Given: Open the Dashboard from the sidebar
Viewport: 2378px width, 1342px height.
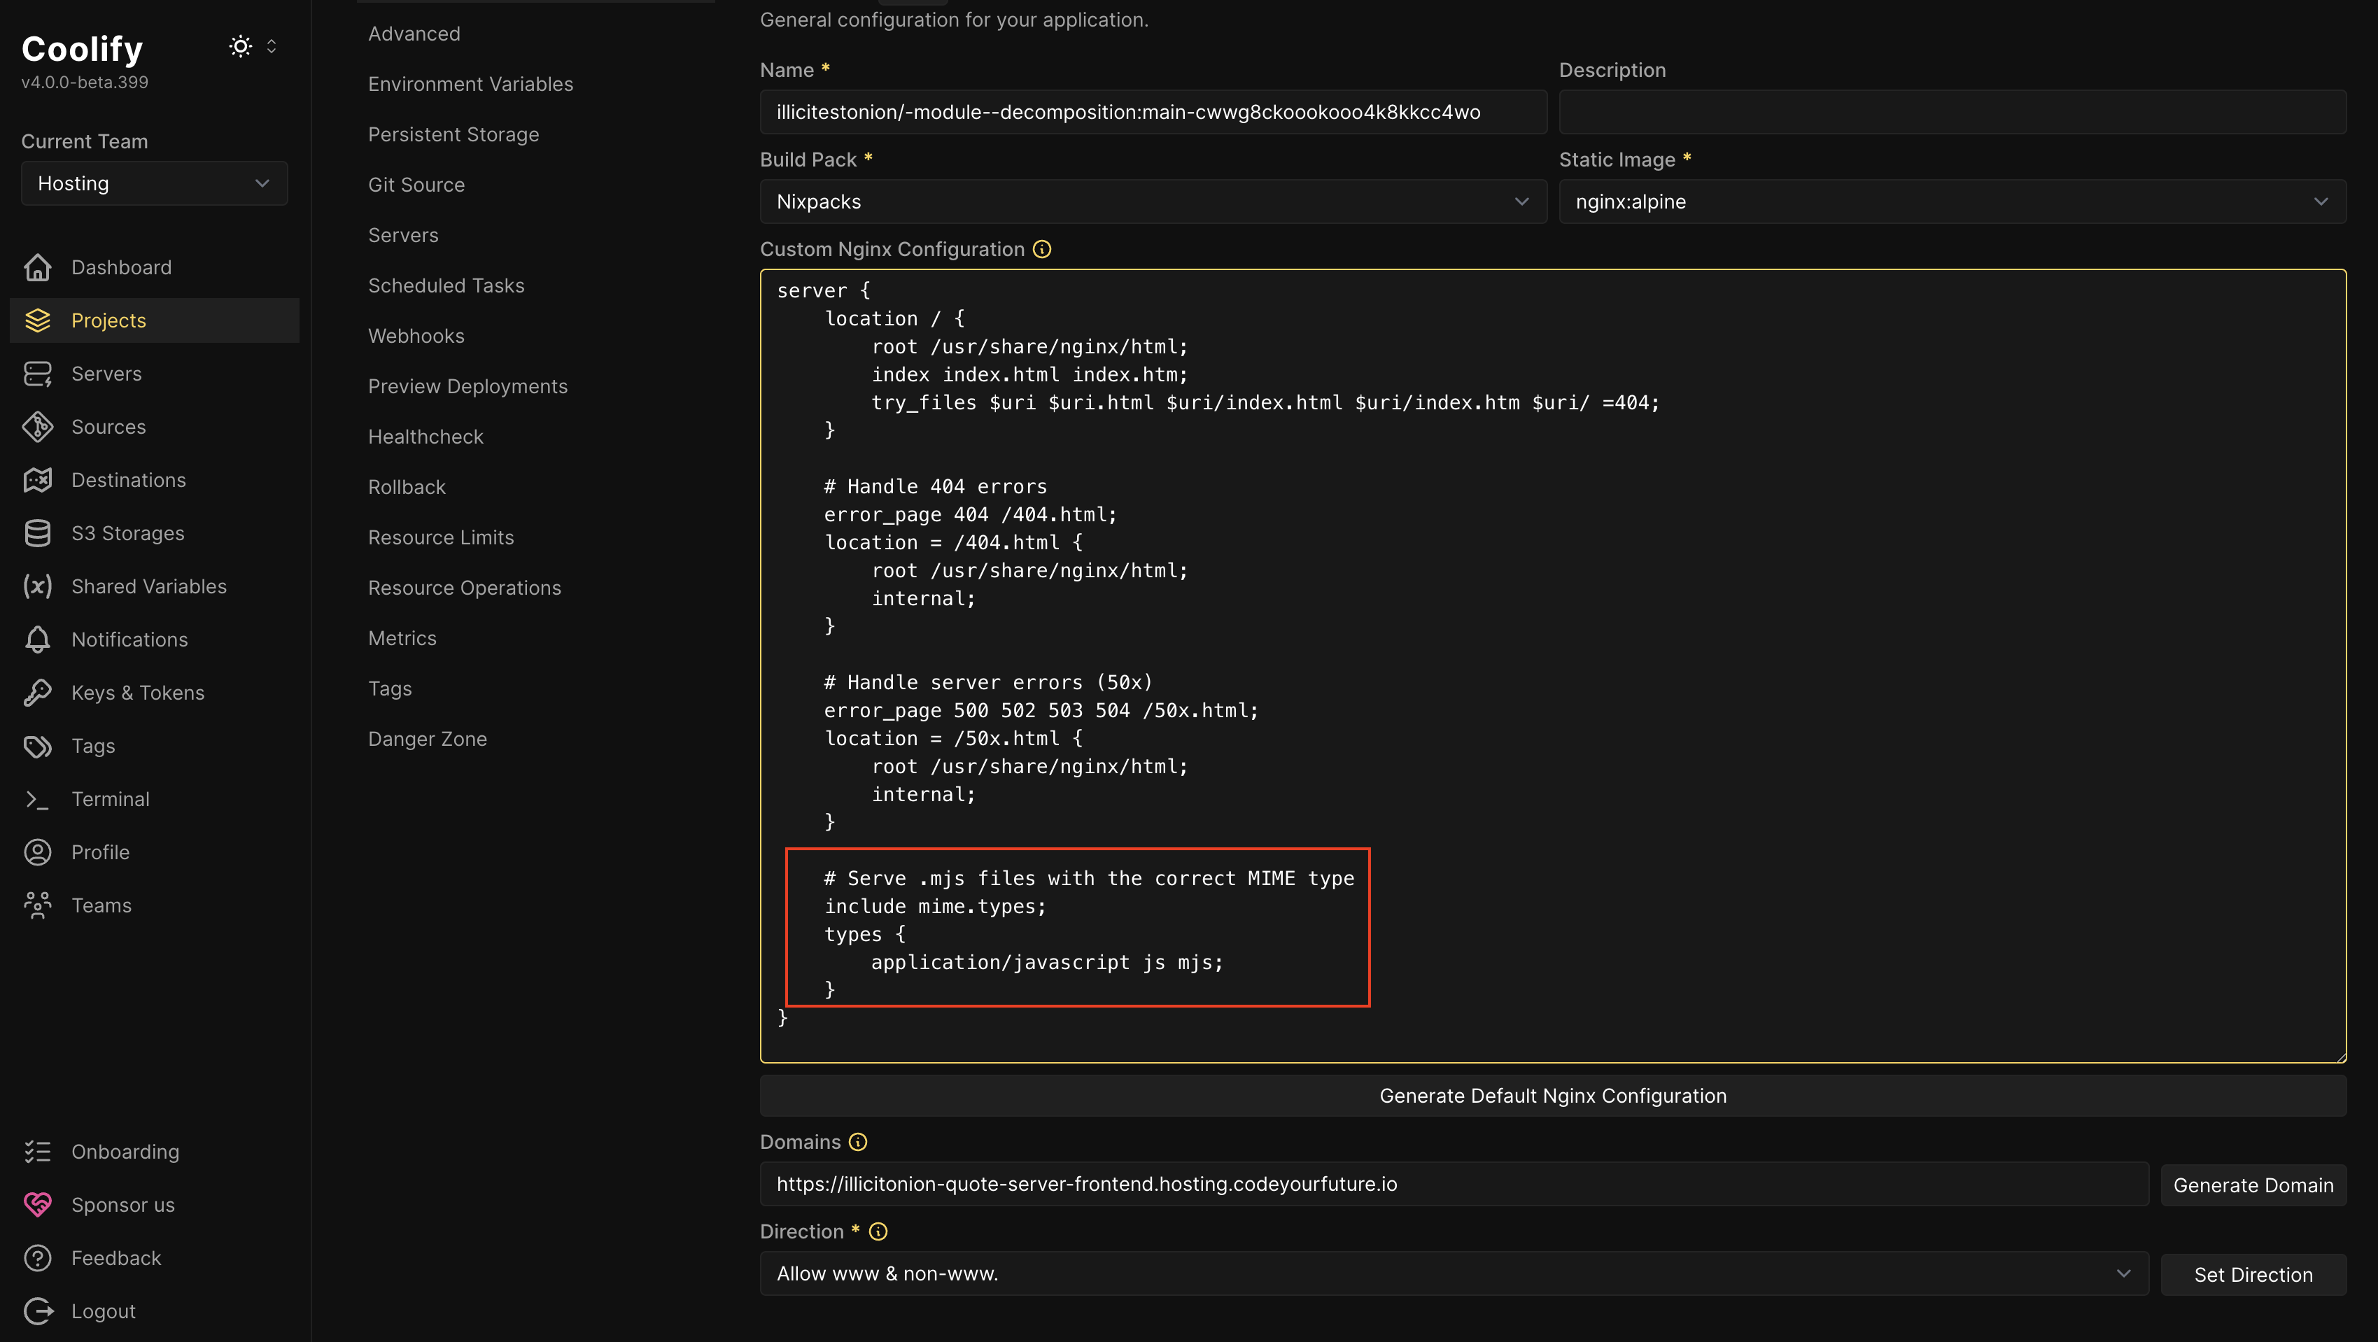Looking at the screenshot, I should point(38,267).
